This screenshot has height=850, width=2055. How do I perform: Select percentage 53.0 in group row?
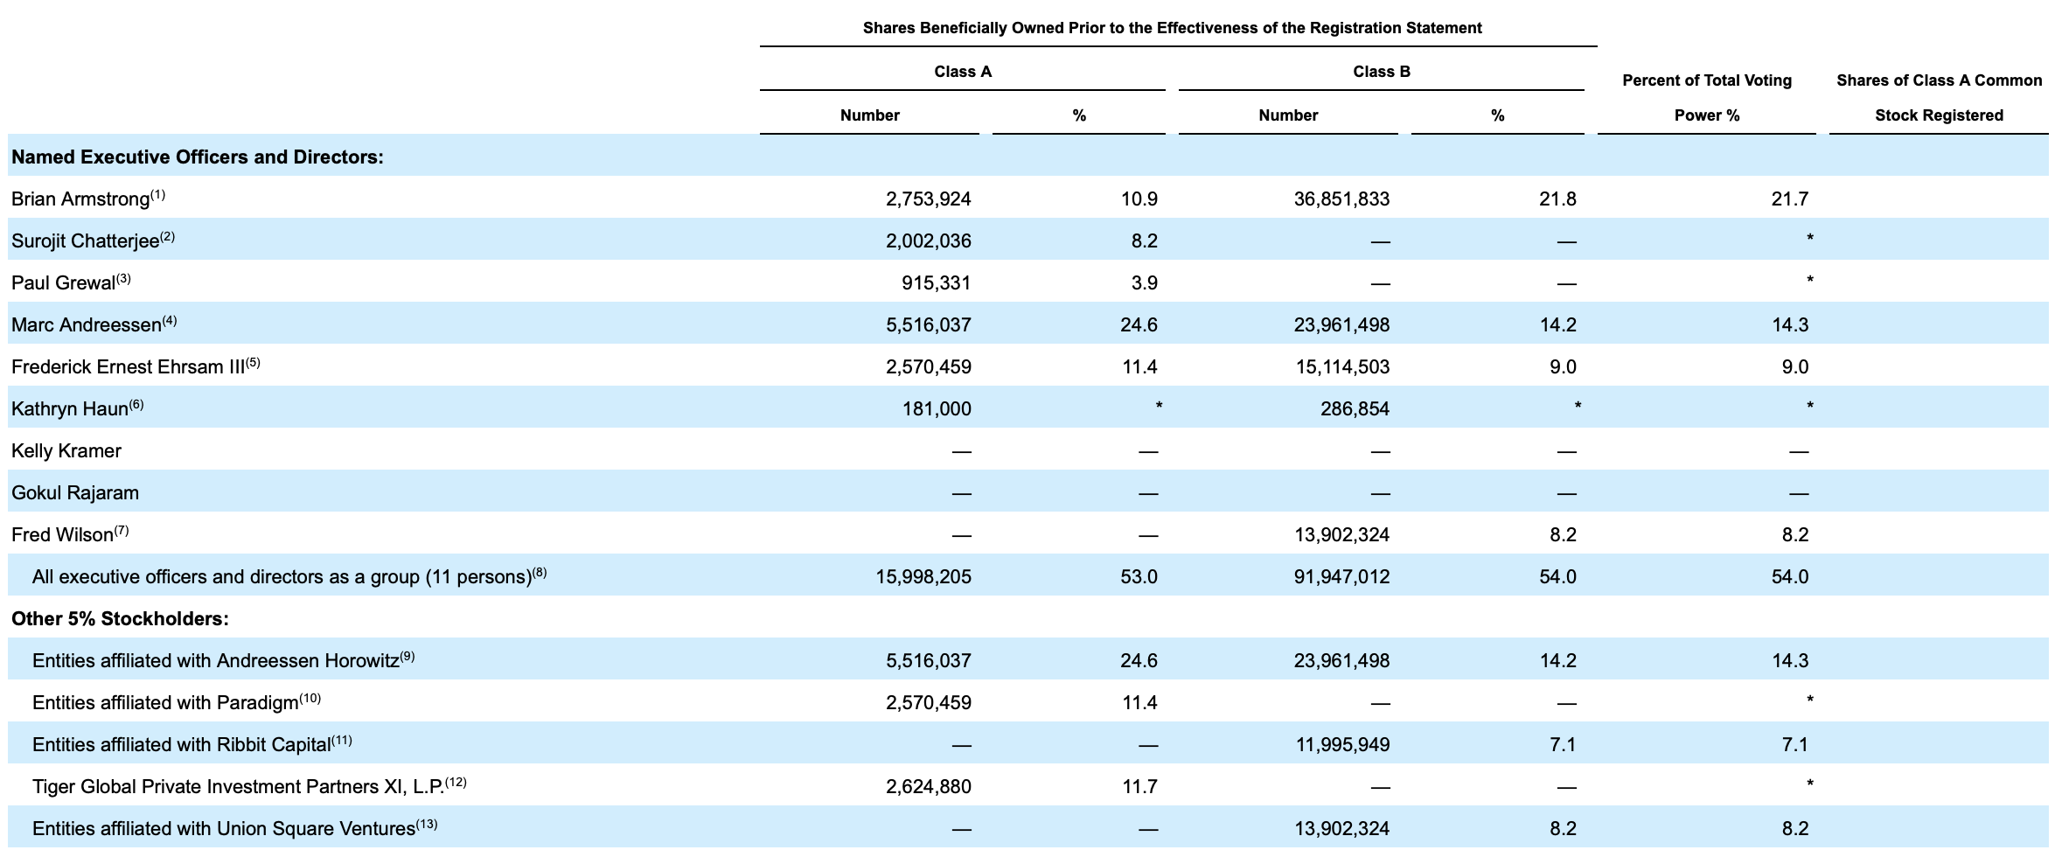tap(1139, 576)
